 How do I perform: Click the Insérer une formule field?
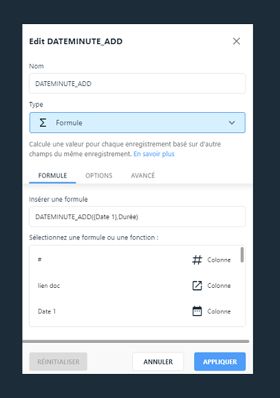coord(137,217)
